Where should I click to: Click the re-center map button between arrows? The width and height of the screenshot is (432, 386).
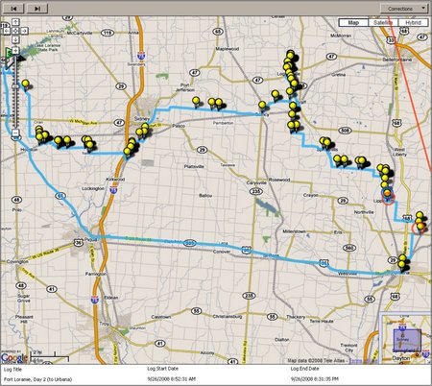[15, 31]
